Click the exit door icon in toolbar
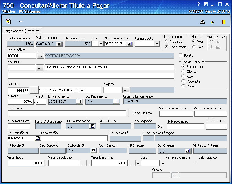Image resolution: width=232 pixels, height=184 pixels. pyautogui.click(x=223, y=22)
